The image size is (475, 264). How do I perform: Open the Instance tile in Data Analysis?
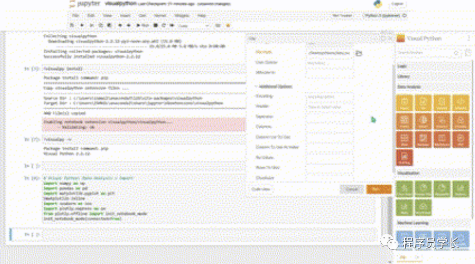[442, 121]
